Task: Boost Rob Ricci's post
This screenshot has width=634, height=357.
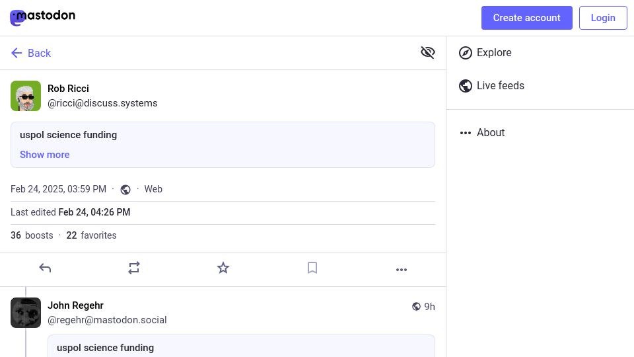Action: click(134, 268)
